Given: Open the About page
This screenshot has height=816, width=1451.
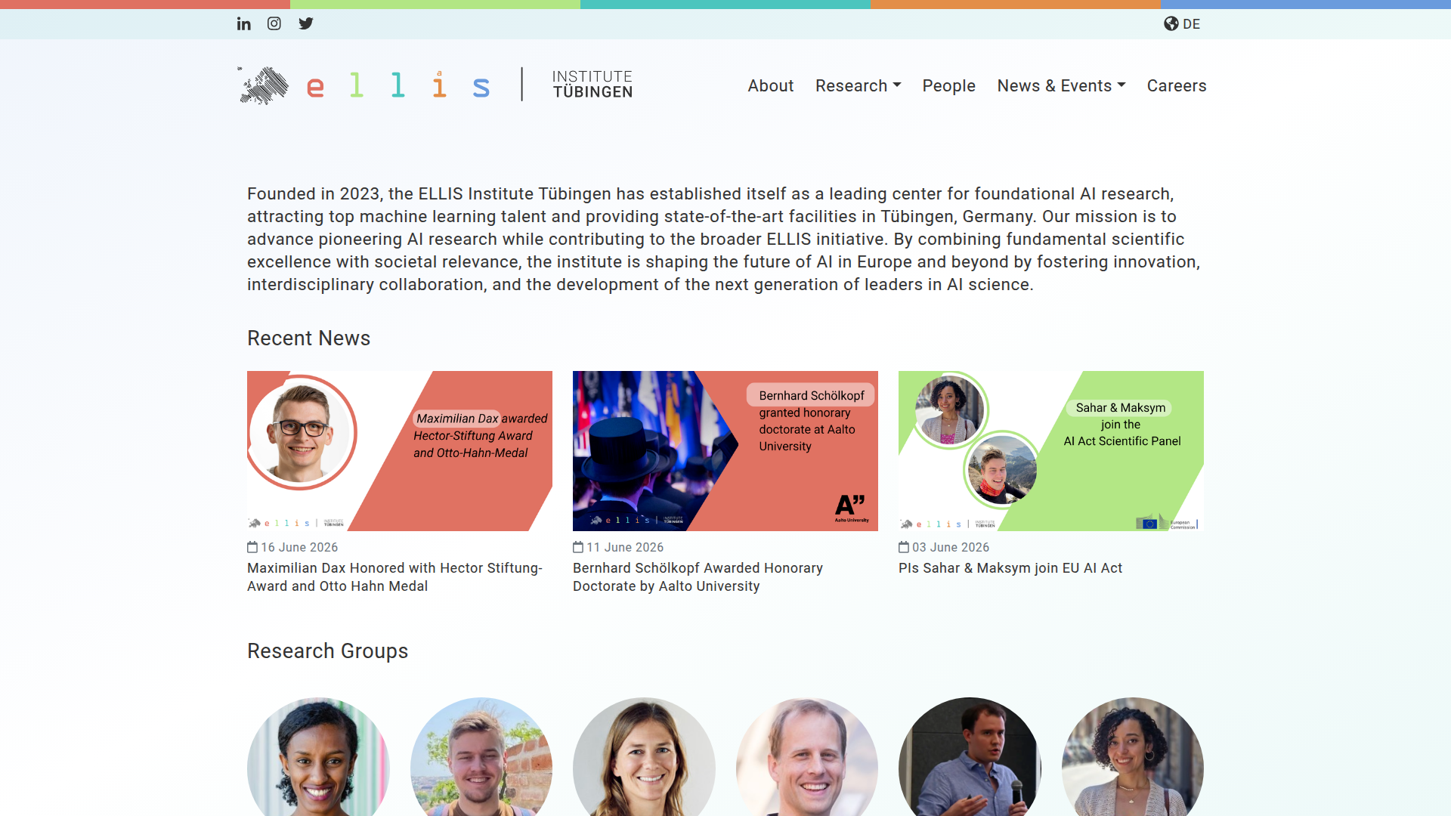Looking at the screenshot, I should 771,86.
